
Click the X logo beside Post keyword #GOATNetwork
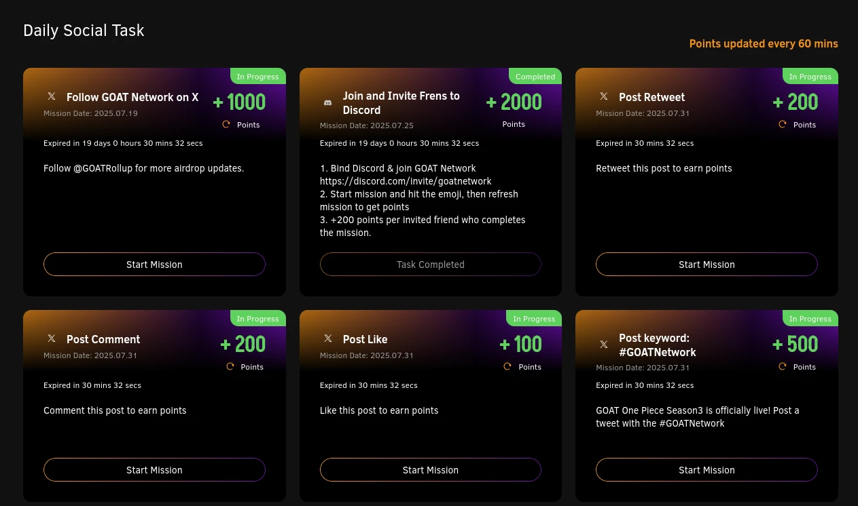point(604,345)
